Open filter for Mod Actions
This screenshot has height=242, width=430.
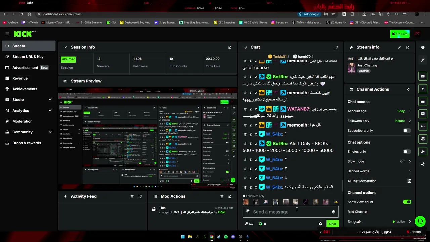pos(222,196)
